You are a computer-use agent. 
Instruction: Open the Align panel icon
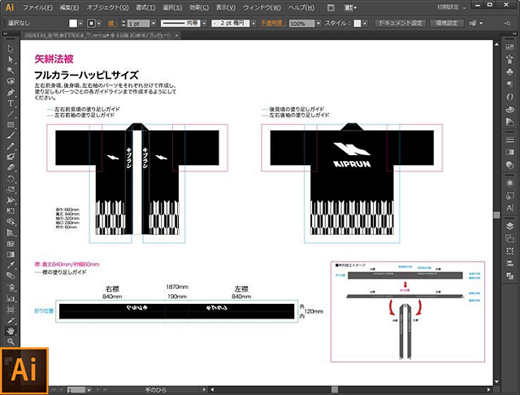tap(509, 263)
